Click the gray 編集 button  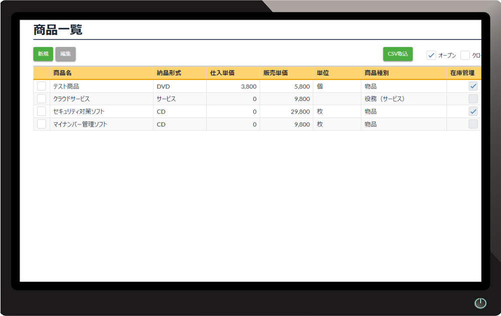[66, 54]
